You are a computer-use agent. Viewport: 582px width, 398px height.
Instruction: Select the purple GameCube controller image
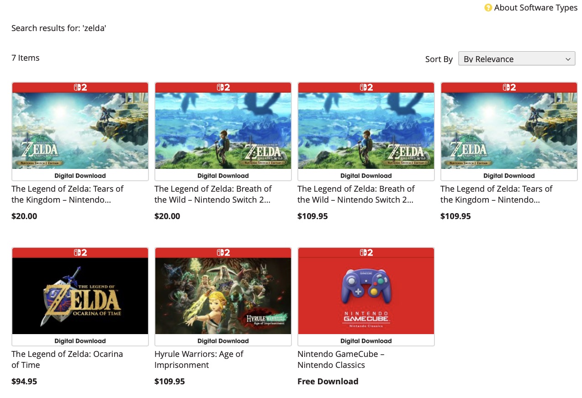pyautogui.click(x=366, y=286)
